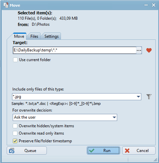The width and height of the screenshot is (159, 163).
Task: Check Overwrite hidden/system items
Action: [15, 126]
